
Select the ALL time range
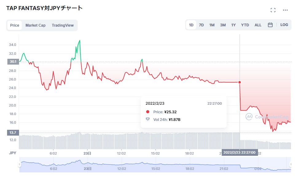[x=258, y=25]
